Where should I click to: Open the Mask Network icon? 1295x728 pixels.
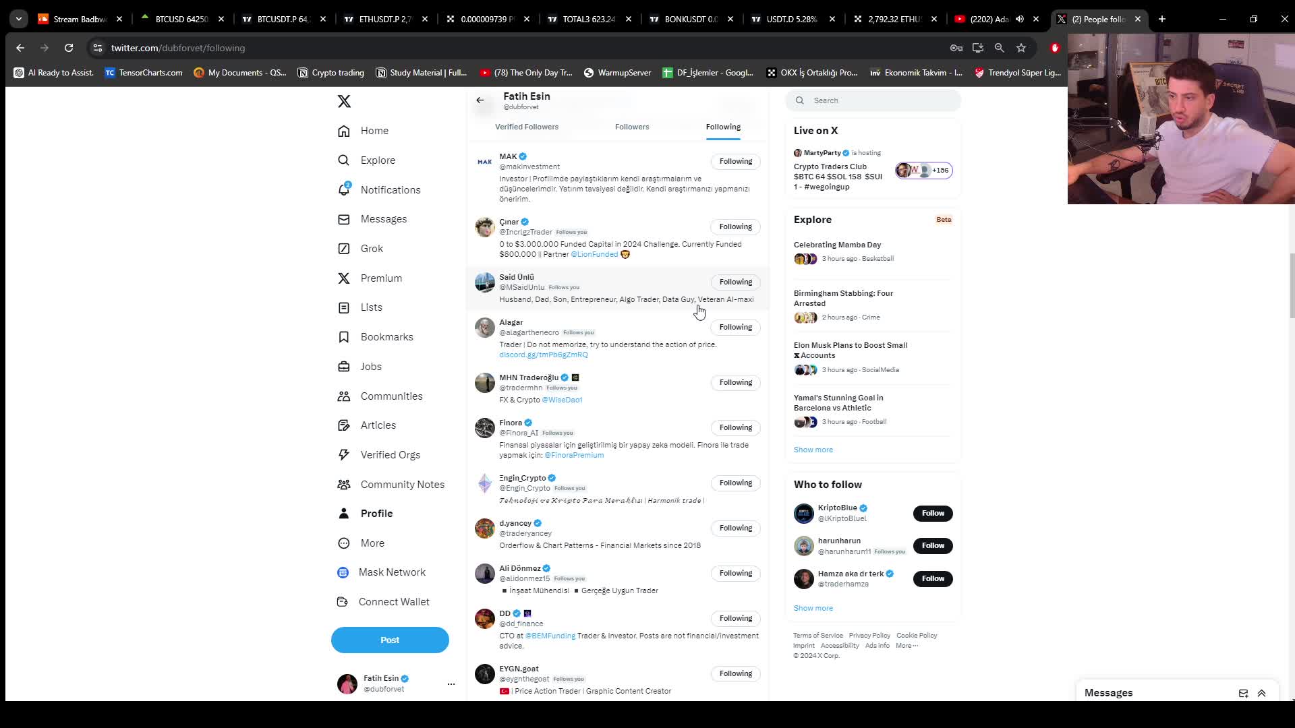pyautogui.click(x=343, y=572)
